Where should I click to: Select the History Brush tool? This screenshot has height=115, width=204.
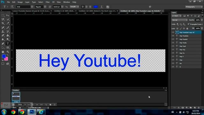point(8,31)
